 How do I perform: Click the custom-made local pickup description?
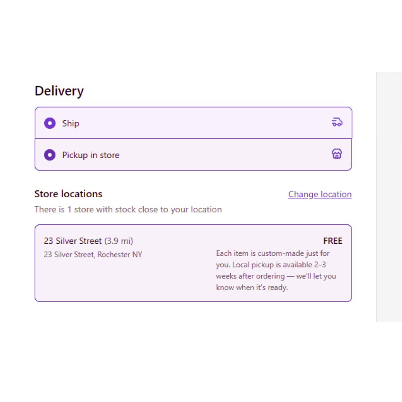tap(273, 253)
